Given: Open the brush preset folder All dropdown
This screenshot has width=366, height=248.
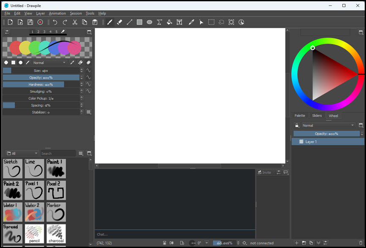Looking at the screenshot, I should pos(22,153).
